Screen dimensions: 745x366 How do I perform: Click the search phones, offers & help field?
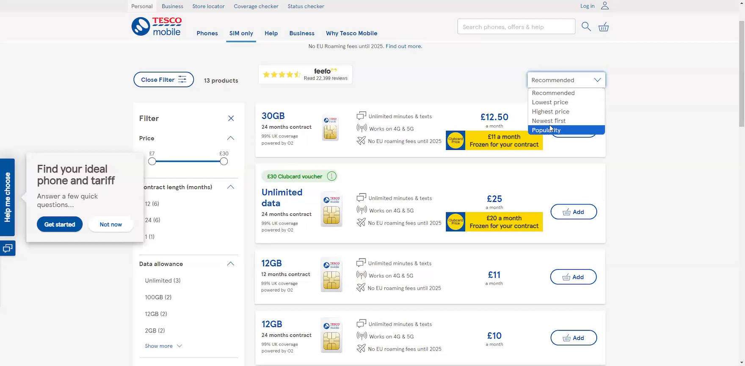(516, 27)
